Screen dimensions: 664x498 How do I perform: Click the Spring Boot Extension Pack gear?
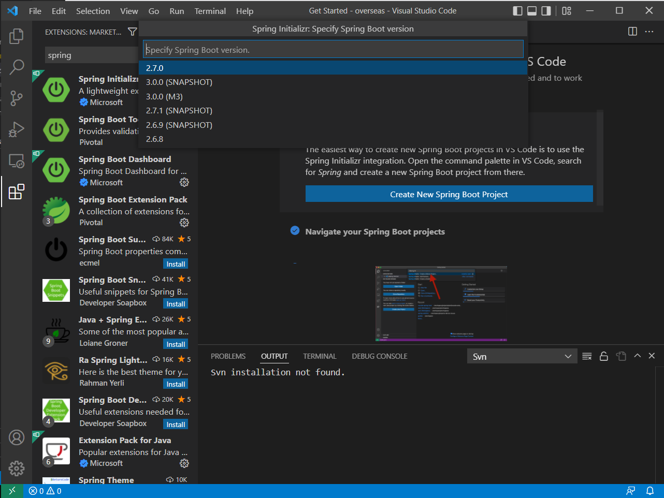(184, 223)
